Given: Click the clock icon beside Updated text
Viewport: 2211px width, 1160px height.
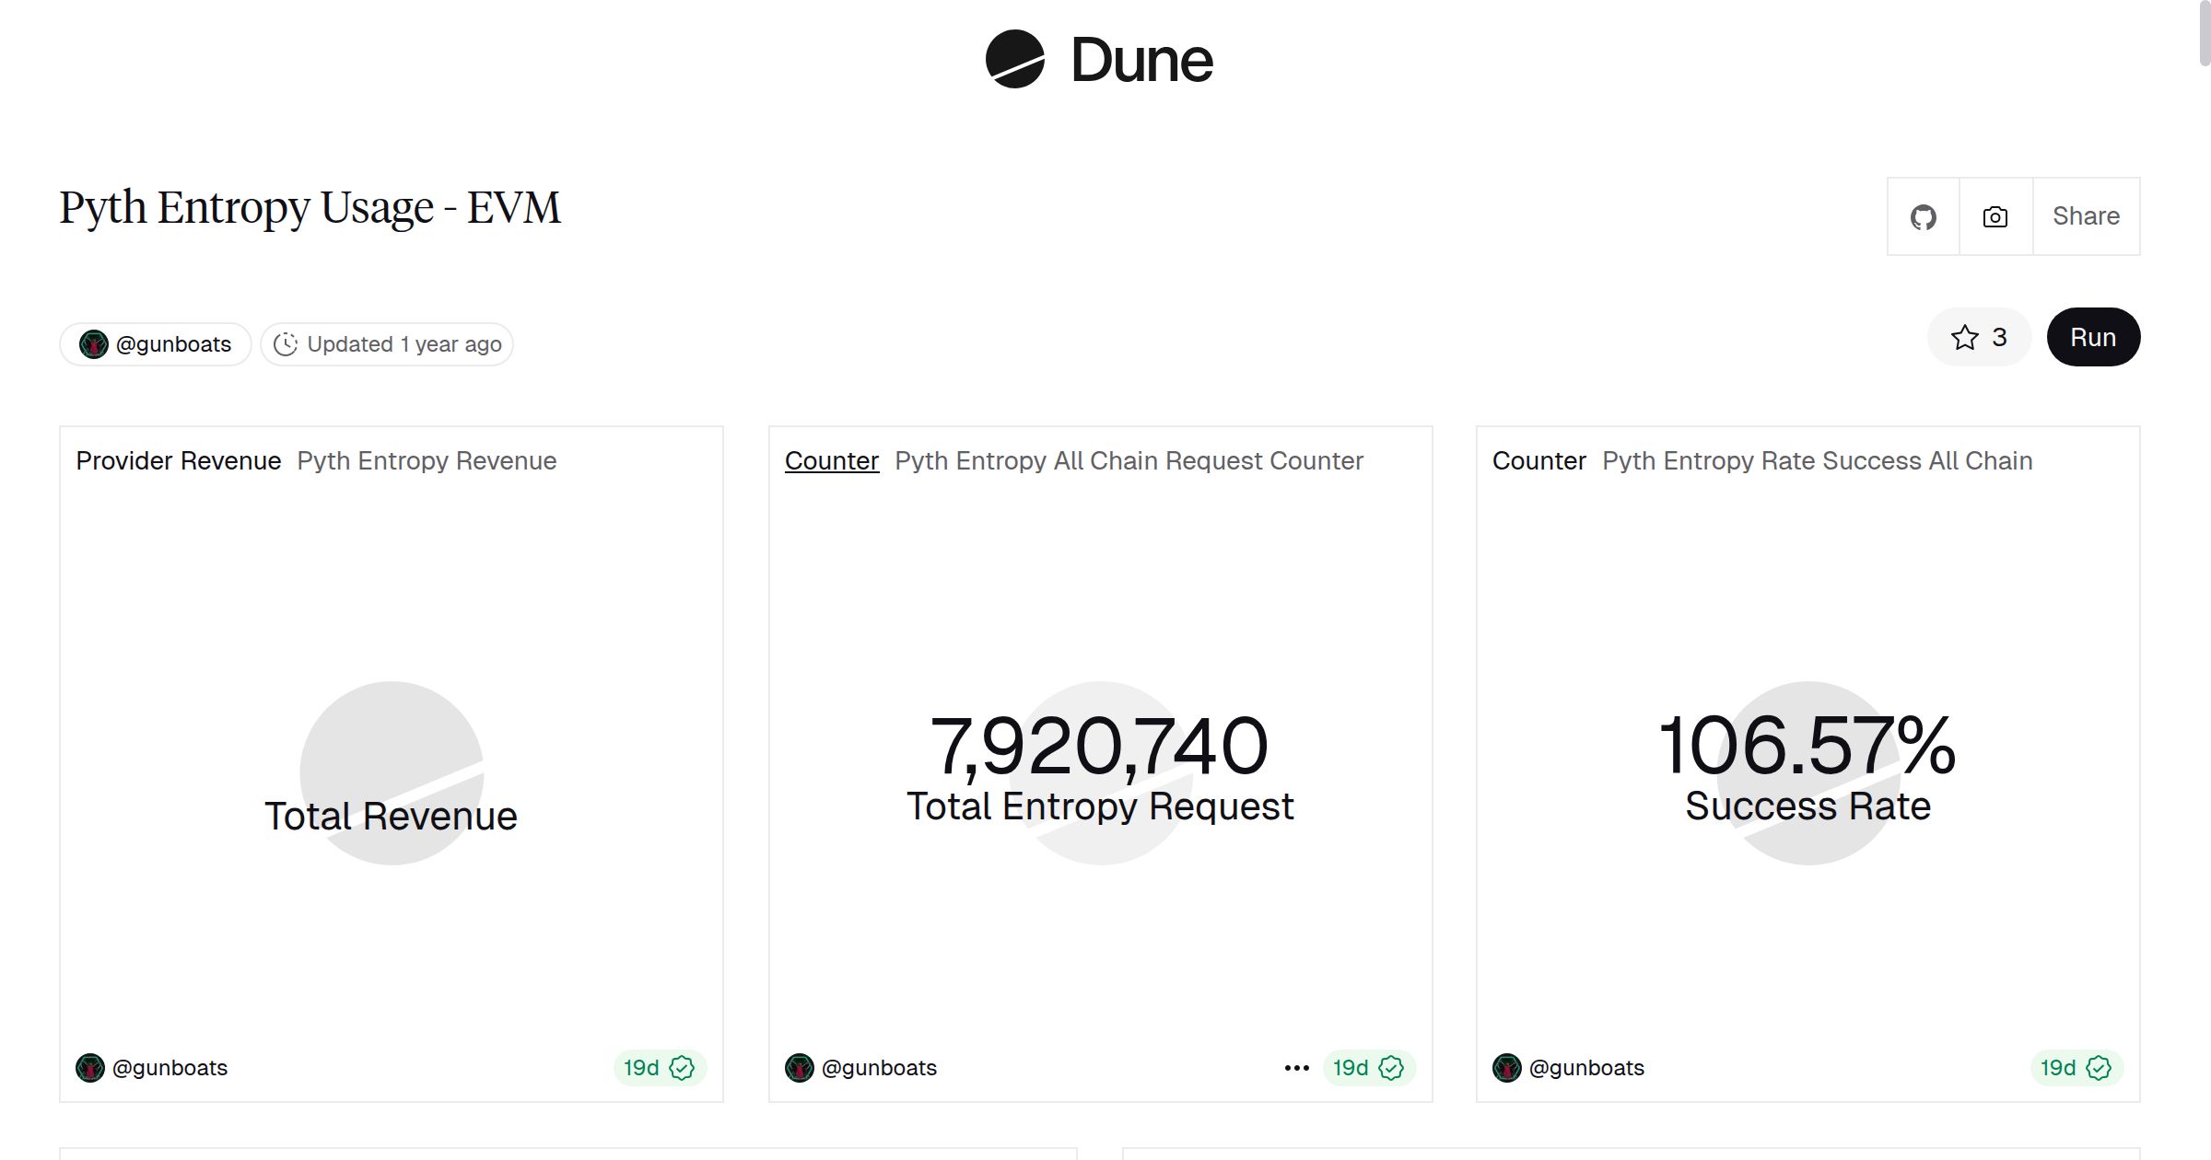Looking at the screenshot, I should (x=286, y=344).
